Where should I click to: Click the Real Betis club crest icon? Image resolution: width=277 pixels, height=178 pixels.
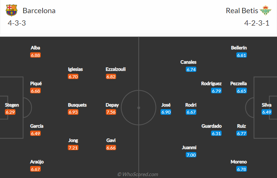pos(266,10)
